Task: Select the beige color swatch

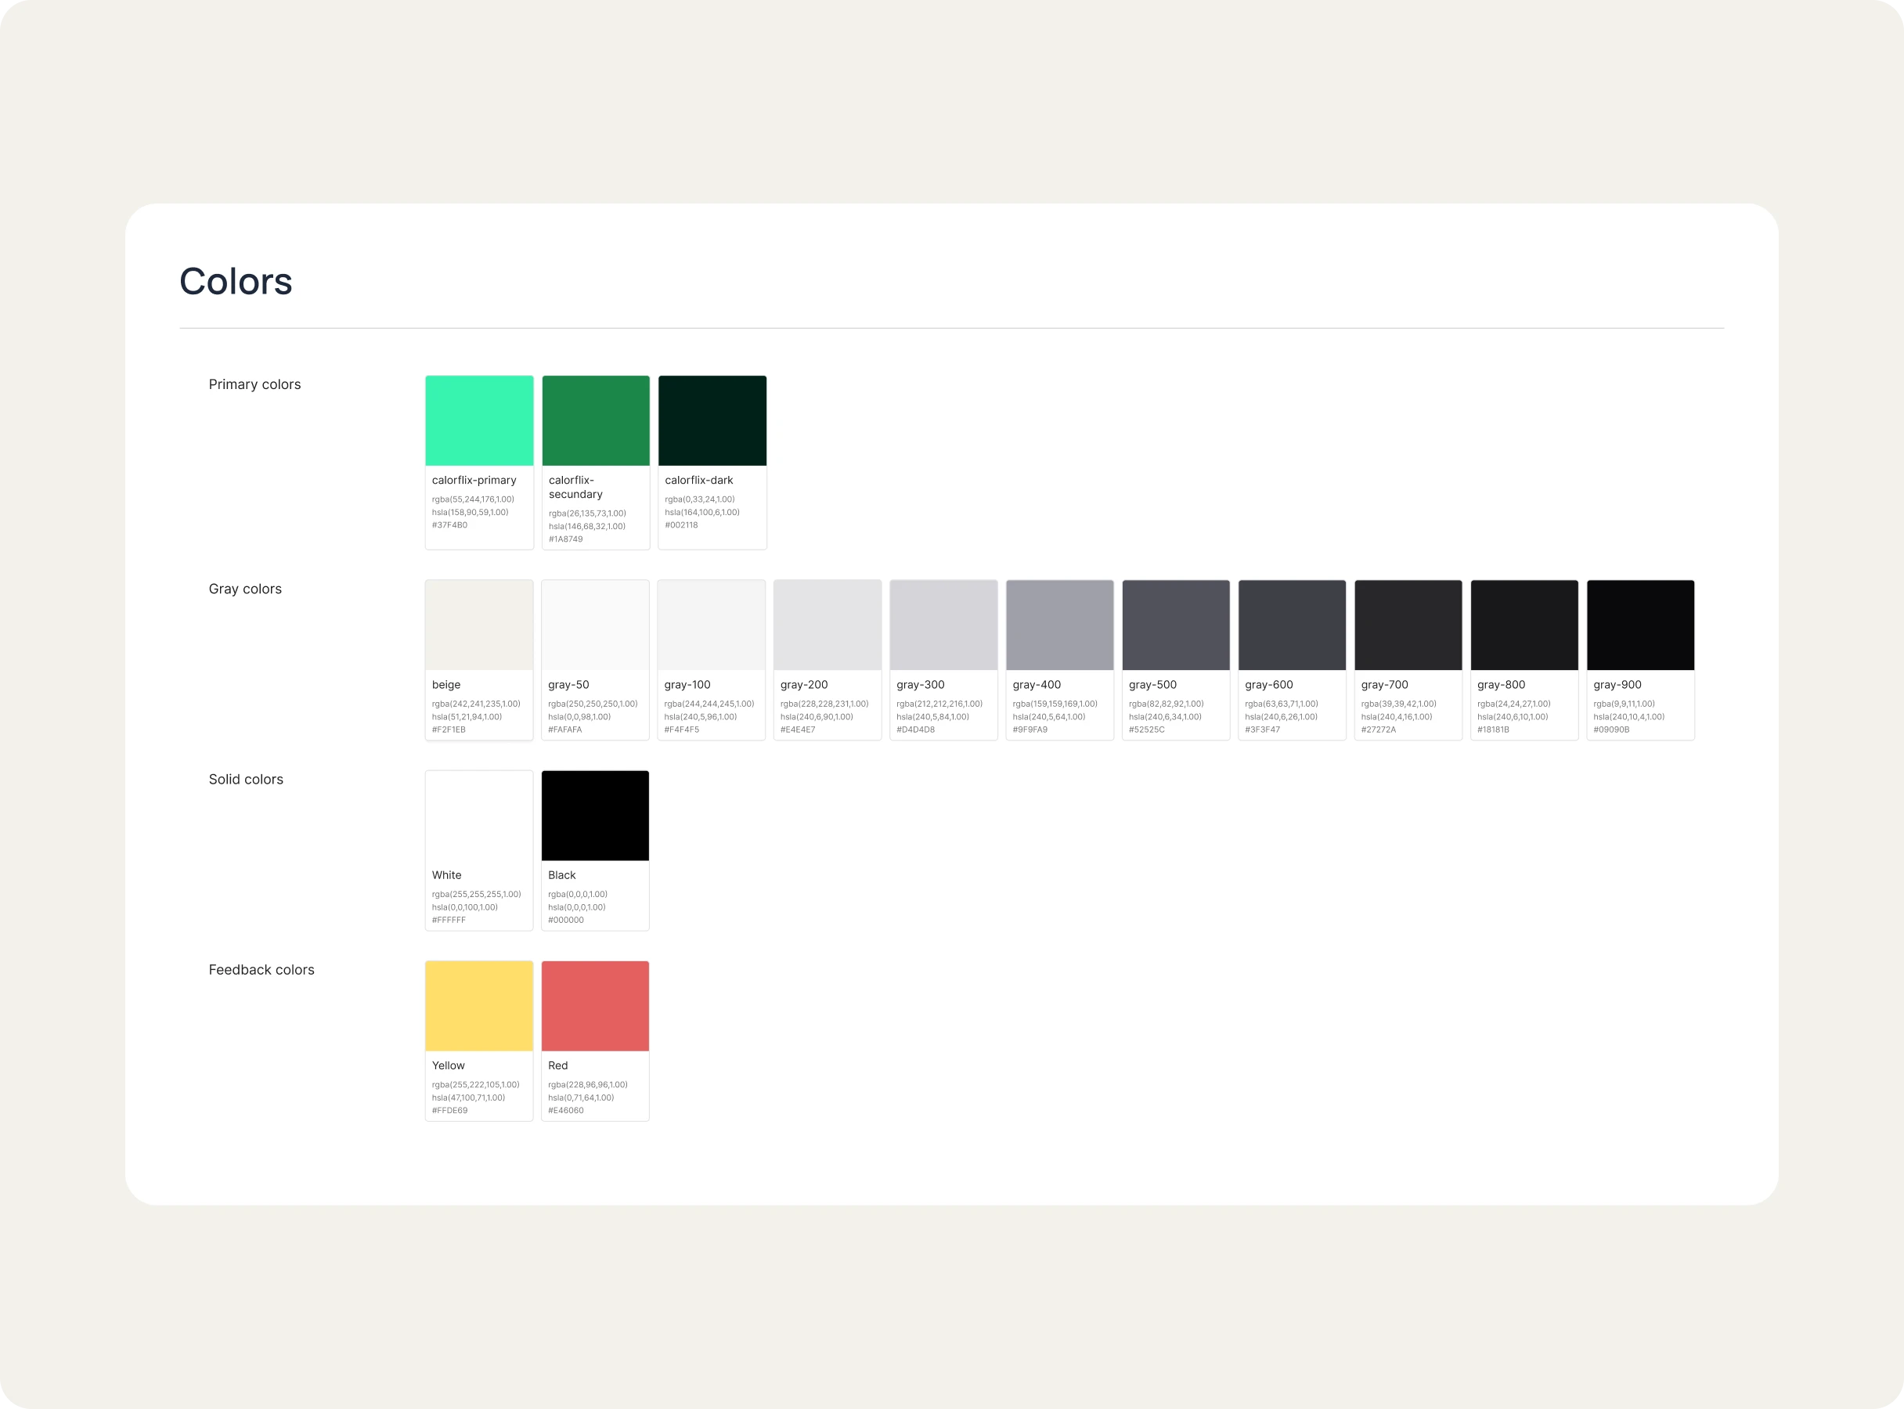Action: click(x=478, y=625)
